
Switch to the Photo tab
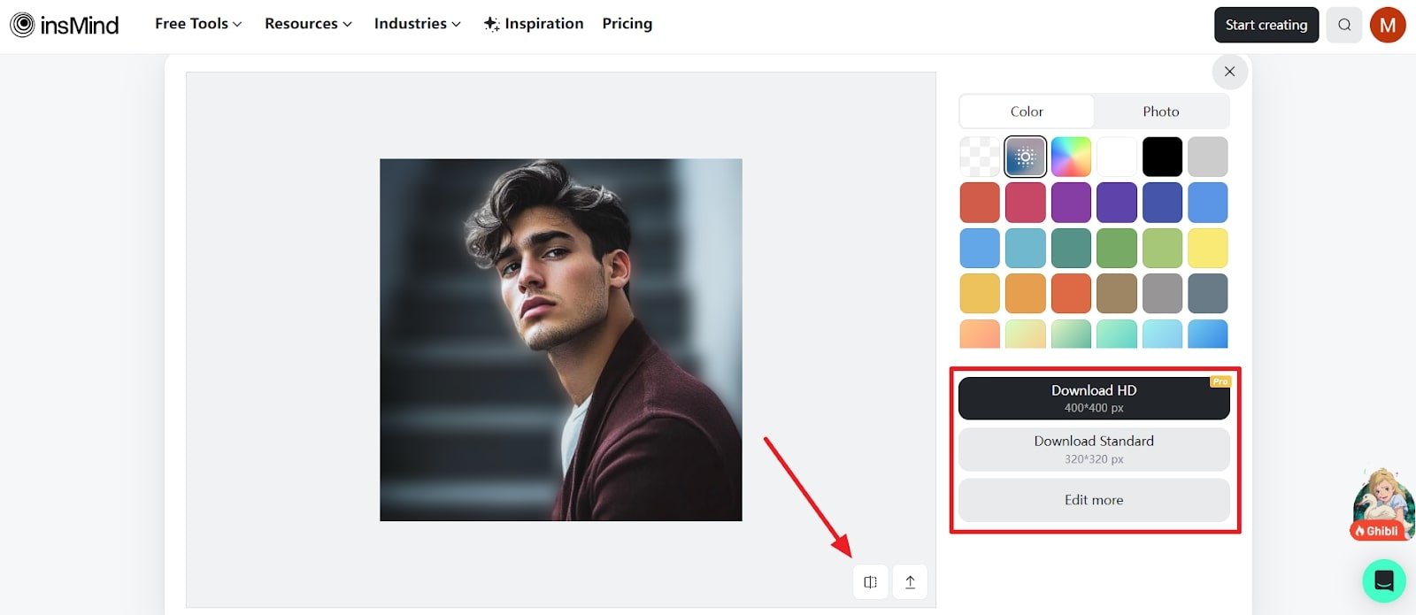(x=1161, y=111)
